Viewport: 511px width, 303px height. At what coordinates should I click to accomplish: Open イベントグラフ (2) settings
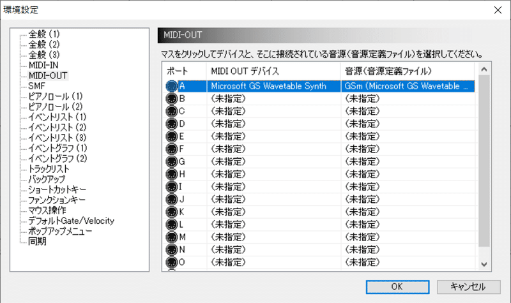pyautogui.click(x=57, y=158)
